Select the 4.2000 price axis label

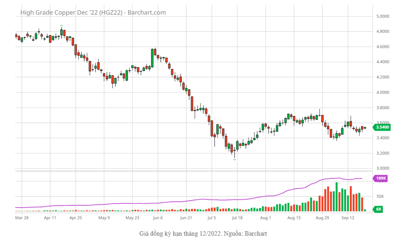382,77
